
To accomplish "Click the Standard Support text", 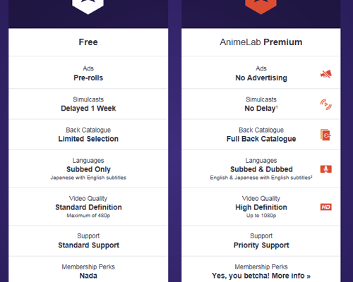I will [x=88, y=245].
